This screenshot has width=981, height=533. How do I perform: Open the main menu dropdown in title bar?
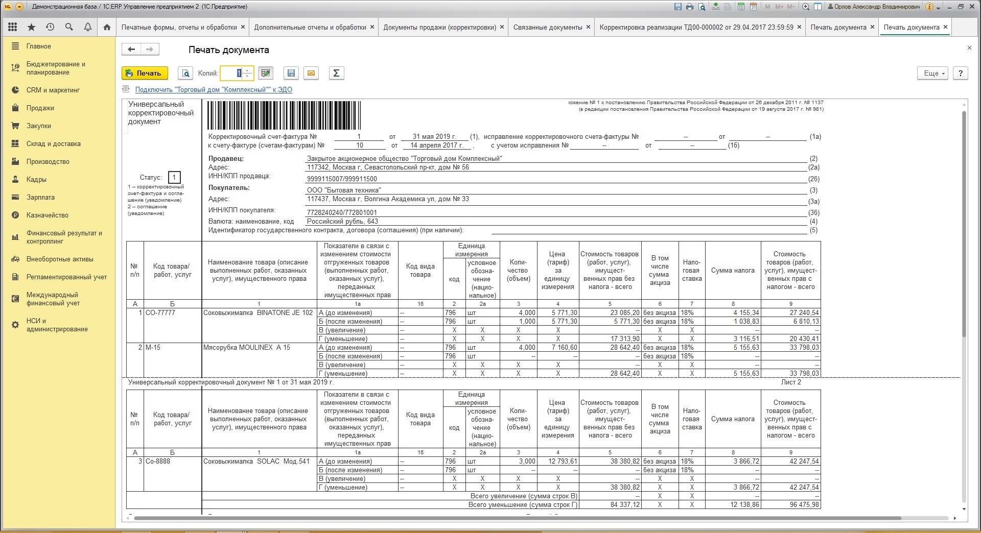pyautogui.click(x=19, y=7)
